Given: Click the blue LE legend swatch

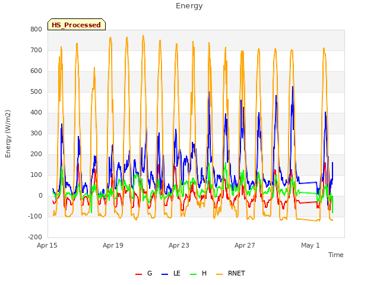Looking at the screenshot, I should tap(164, 274).
